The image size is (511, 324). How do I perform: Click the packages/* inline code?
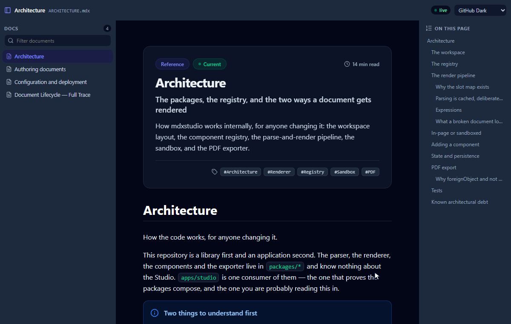pyautogui.click(x=285, y=267)
